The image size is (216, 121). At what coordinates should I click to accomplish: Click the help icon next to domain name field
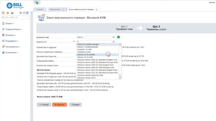click(x=113, y=37)
